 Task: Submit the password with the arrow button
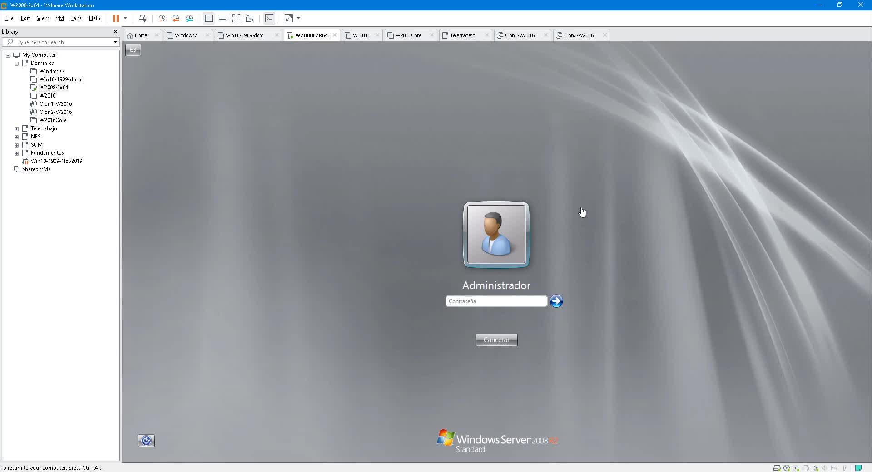pos(556,301)
